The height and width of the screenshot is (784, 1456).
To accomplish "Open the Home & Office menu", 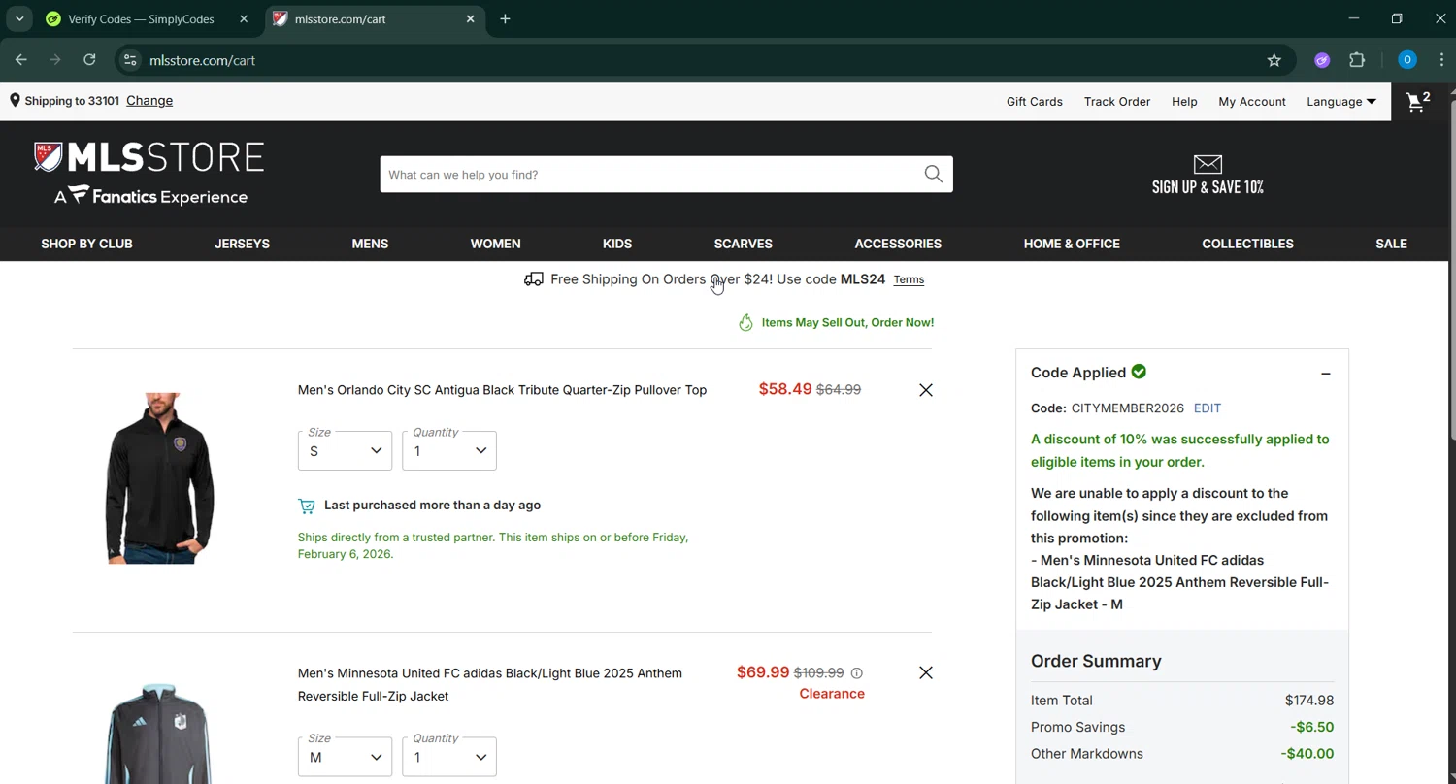I will tap(1072, 244).
